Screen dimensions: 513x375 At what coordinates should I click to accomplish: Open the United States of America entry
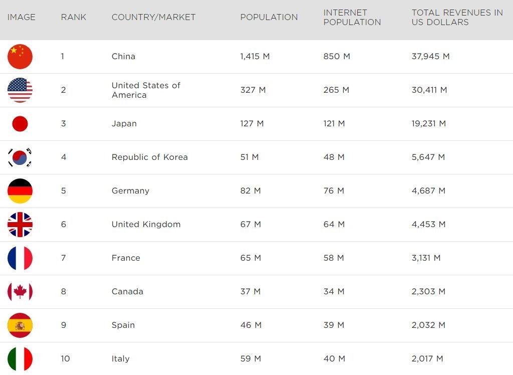point(146,90)
